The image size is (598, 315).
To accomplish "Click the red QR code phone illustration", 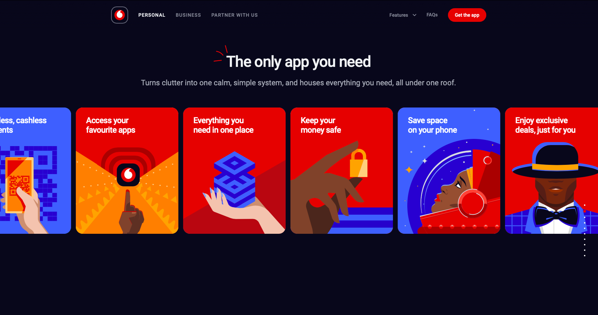I will 19,185.
